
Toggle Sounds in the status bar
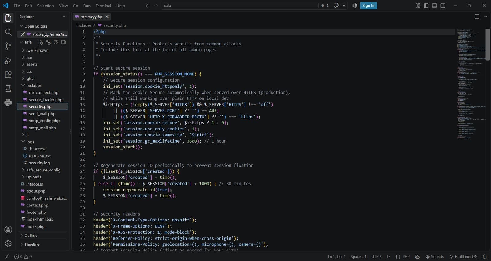tap(435, 257)
